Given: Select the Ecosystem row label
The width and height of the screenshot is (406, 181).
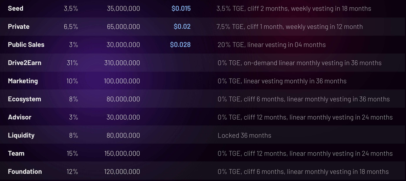Looking at the screenshot, I should coord(24,99).
